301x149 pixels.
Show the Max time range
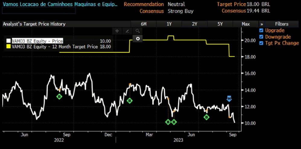[245, 24]
